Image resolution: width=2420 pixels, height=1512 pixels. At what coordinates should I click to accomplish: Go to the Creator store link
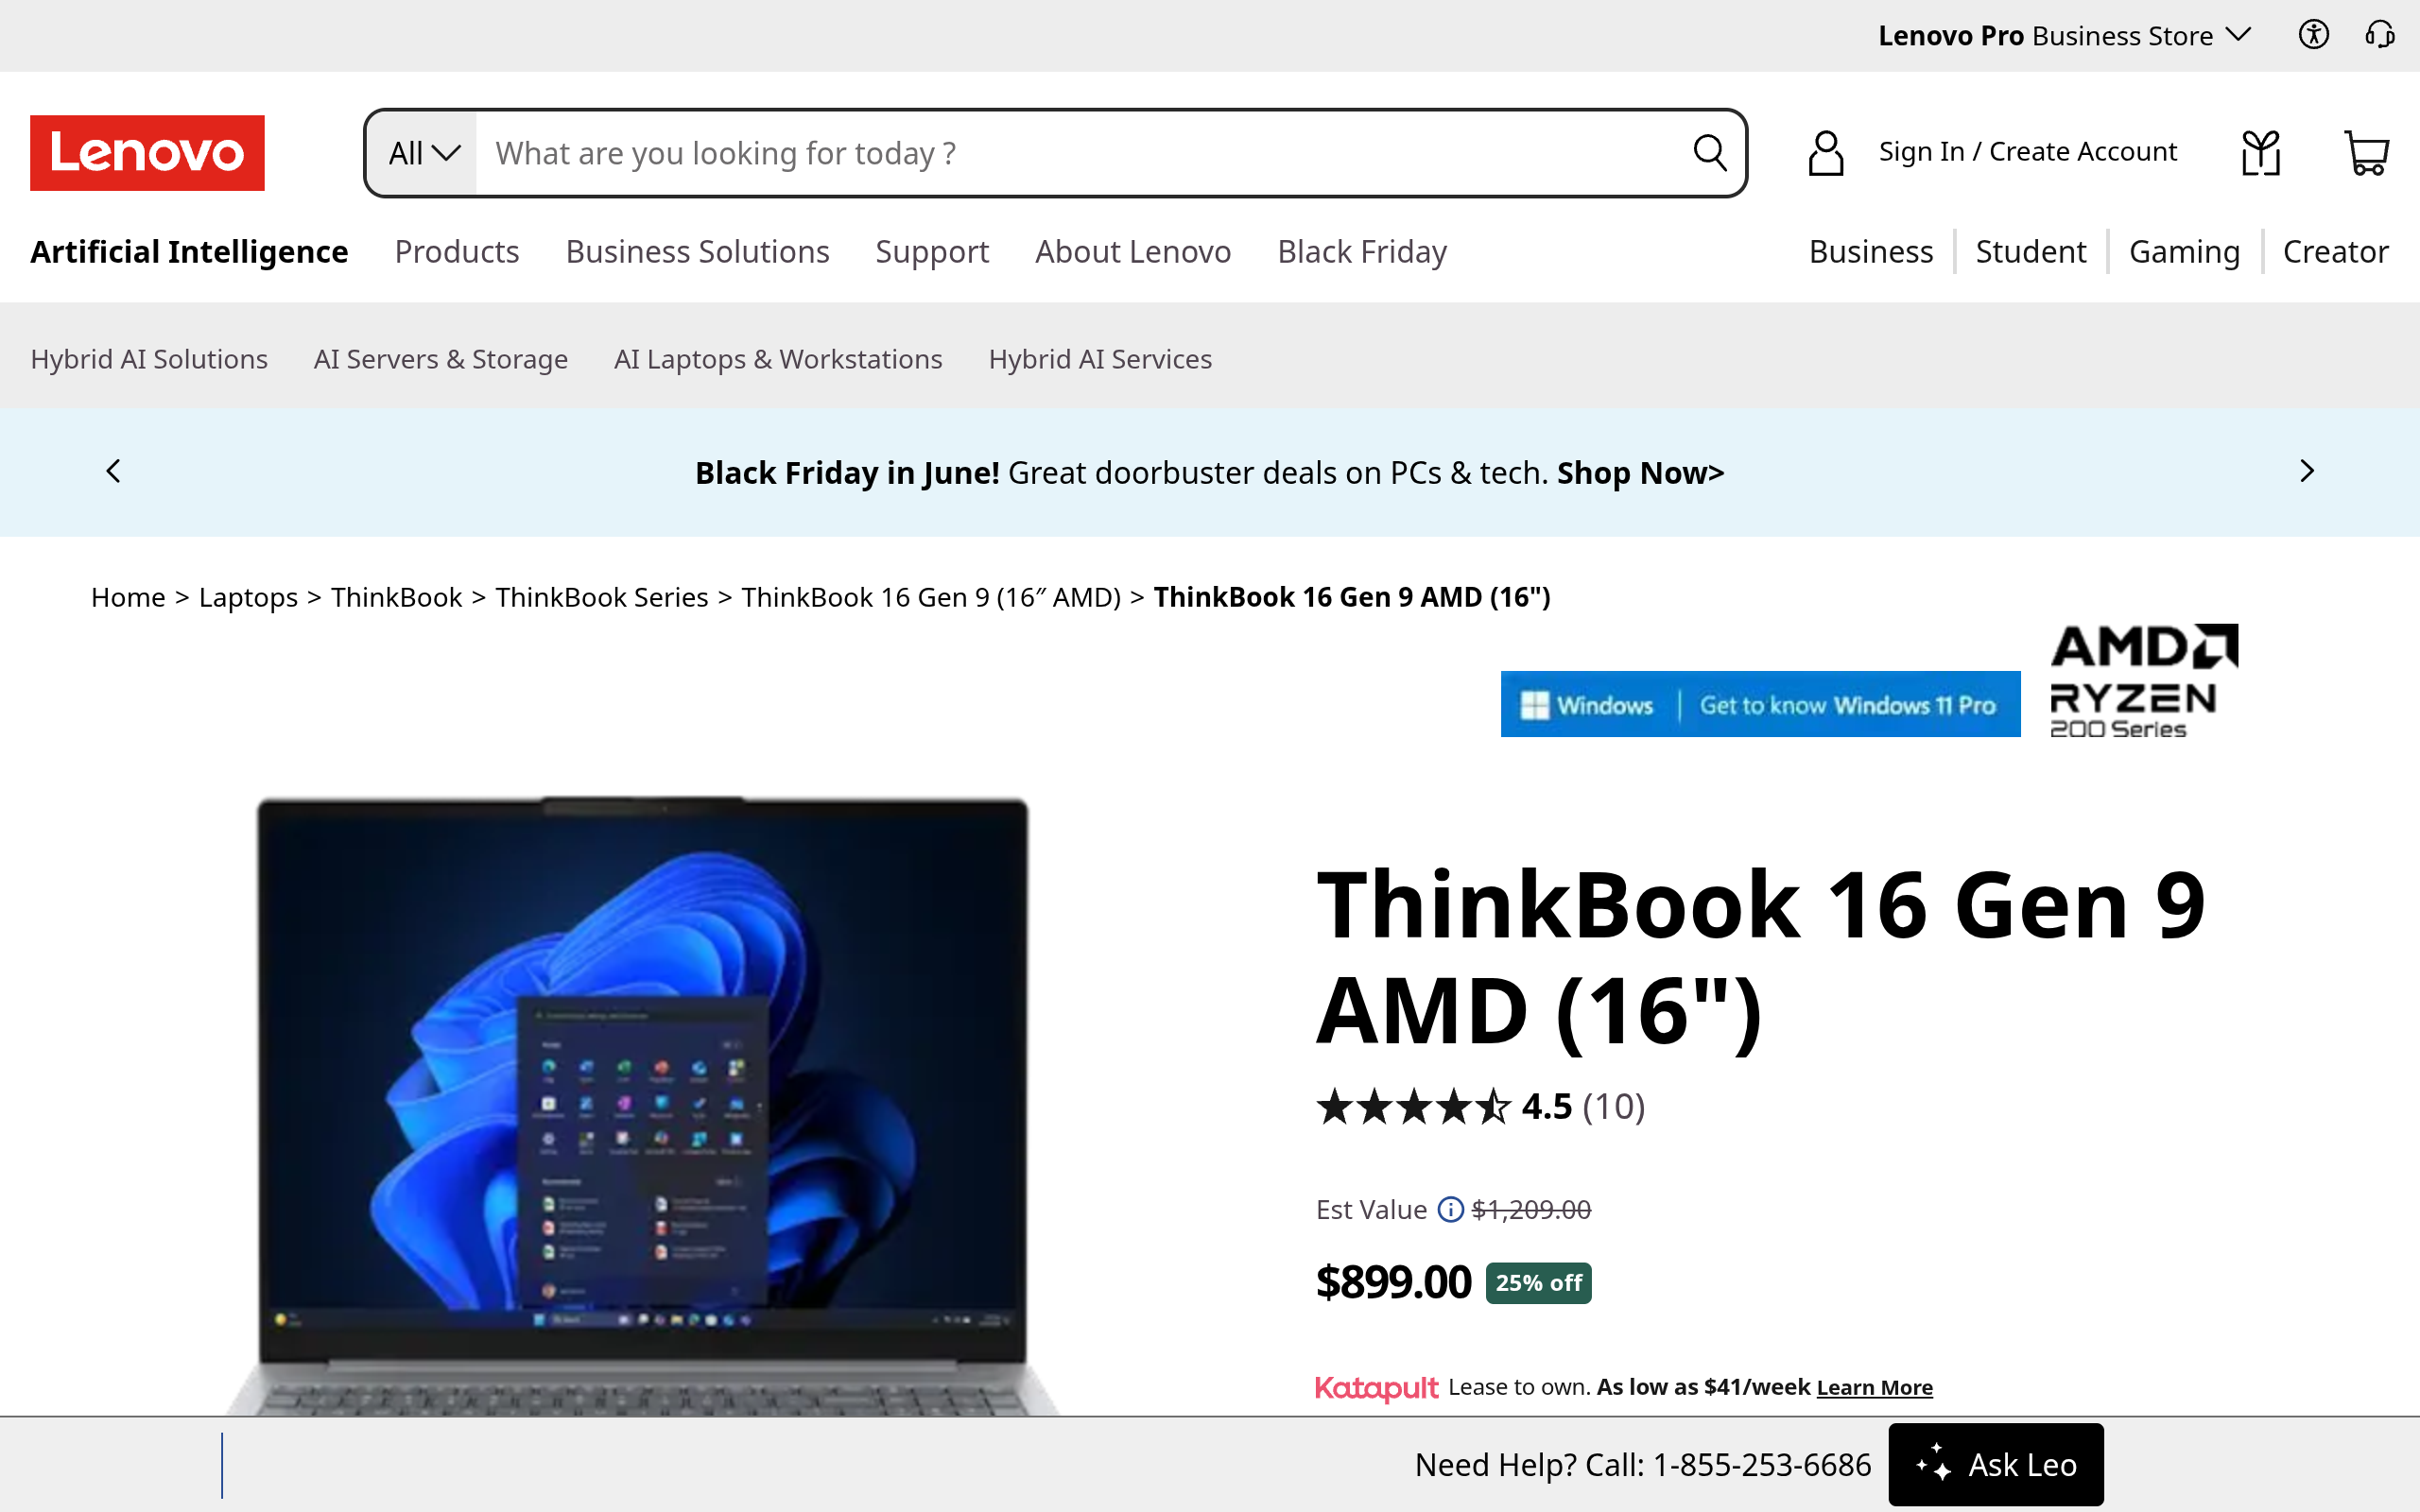coord(2335,252)
